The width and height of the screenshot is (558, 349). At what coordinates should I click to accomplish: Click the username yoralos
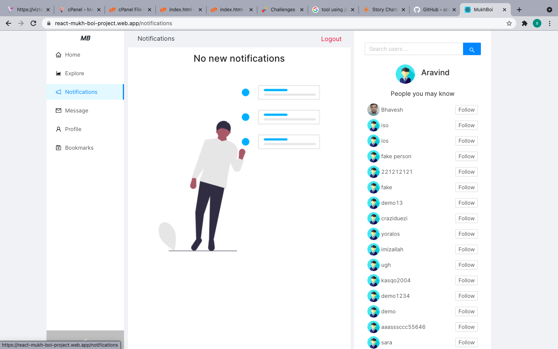[x=390, y=234]
